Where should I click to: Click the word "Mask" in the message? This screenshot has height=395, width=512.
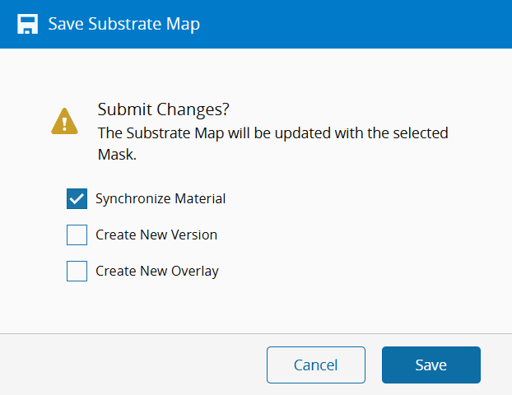coord(117,154)
